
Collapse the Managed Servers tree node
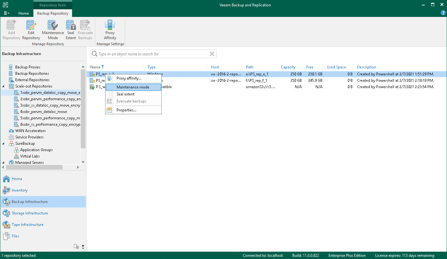click(3, 163)
